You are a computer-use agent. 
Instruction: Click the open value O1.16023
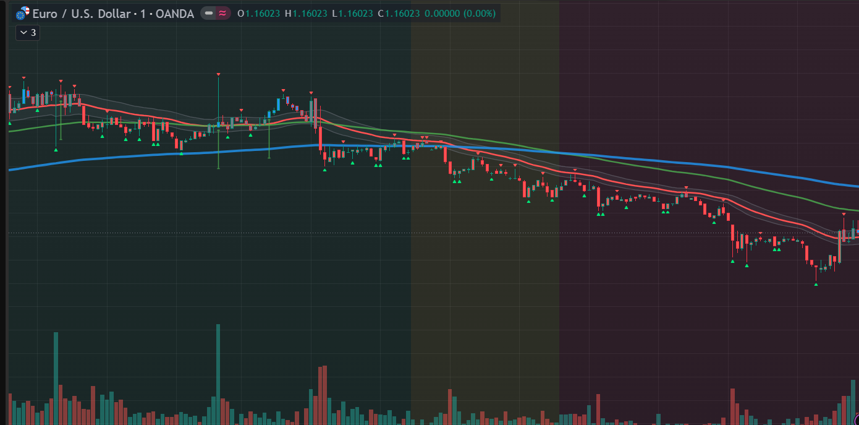[x=259, y=13]
